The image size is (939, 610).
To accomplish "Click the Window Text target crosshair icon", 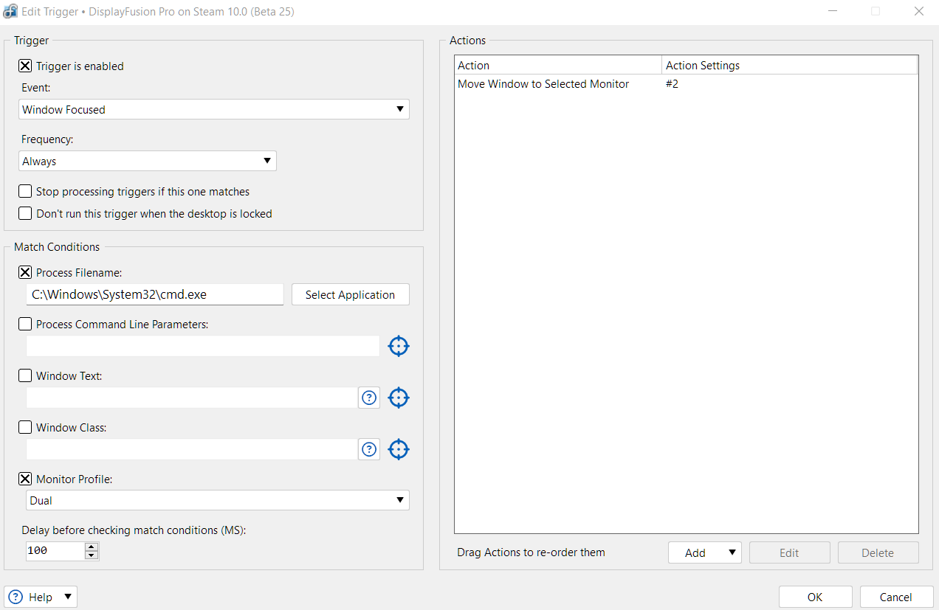I will pyautogui.click(x=398, y=398).
